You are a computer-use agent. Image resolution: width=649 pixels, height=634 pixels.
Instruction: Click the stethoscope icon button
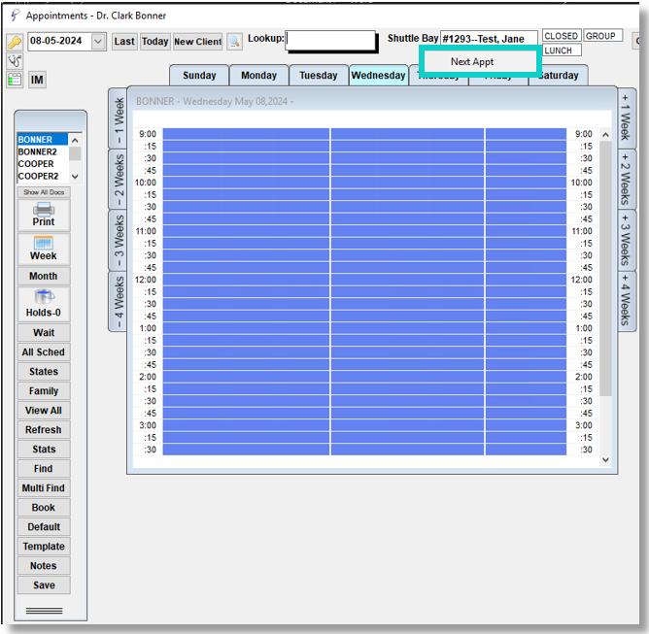(15, 61)
